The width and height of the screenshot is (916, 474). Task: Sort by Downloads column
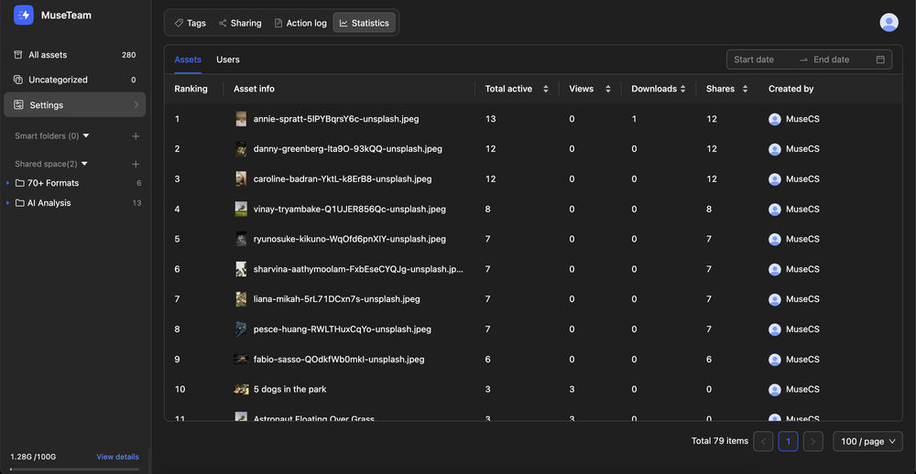[684, 89]
